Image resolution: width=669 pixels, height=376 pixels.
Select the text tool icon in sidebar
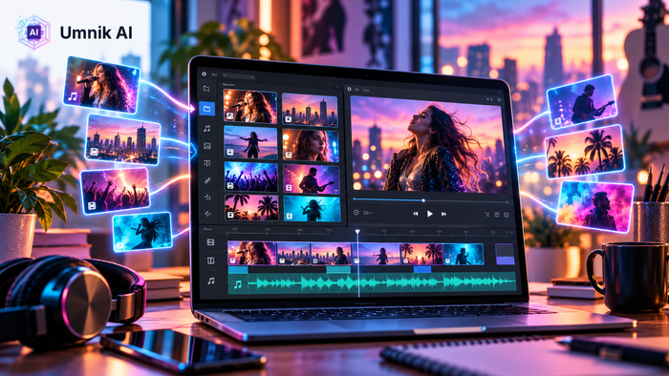pyautogui.click(x=207, y=163)
